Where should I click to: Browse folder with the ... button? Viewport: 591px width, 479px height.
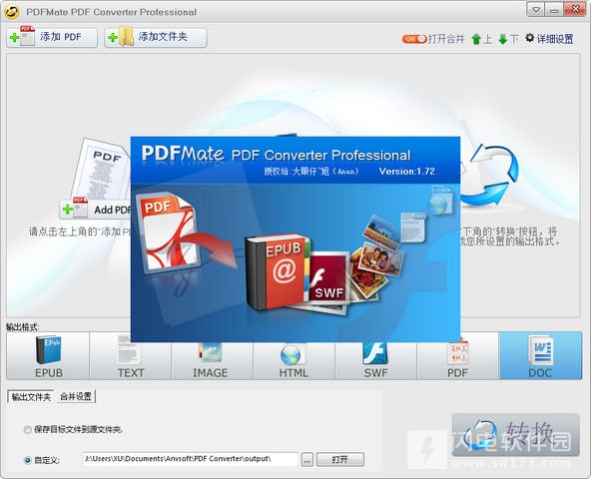307,460
